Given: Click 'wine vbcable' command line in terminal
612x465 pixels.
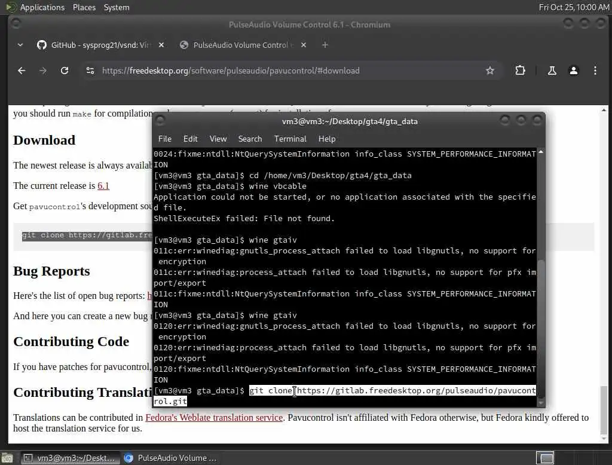Looking at the screenshot, I should tap(230, 186).
